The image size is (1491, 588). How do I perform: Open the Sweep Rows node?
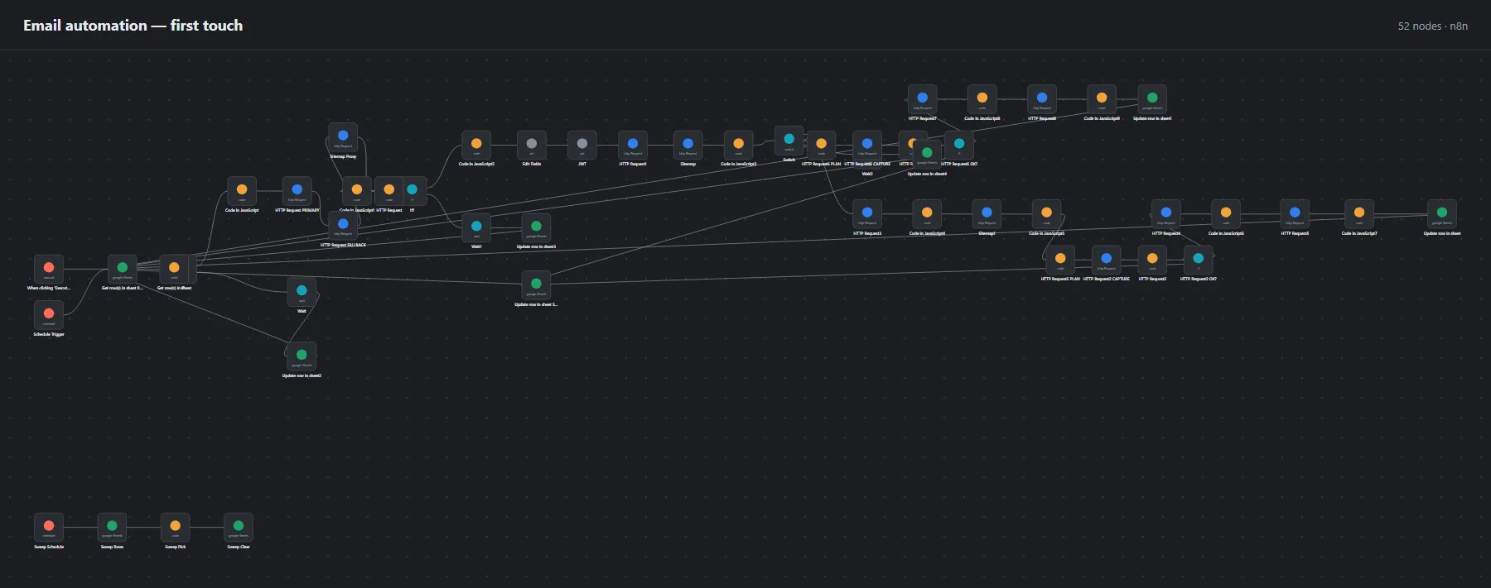112,528
